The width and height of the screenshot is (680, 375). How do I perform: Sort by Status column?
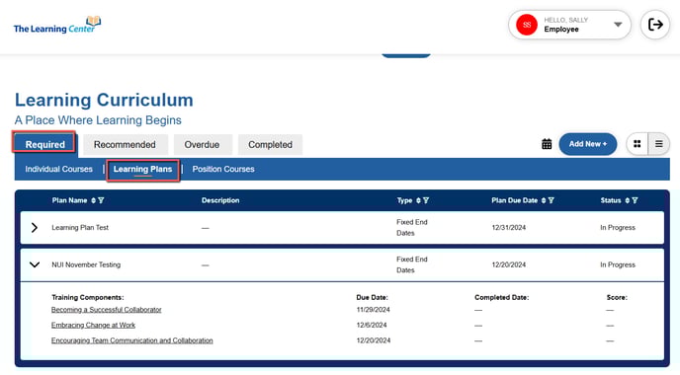627,200
